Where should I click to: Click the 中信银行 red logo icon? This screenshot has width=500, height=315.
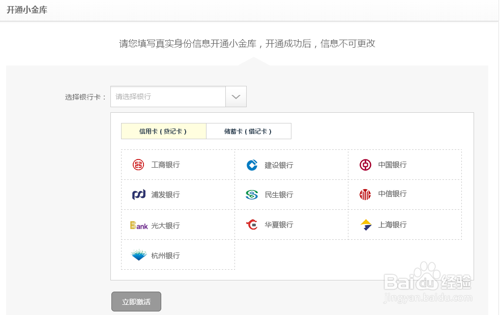click(365, 194)
